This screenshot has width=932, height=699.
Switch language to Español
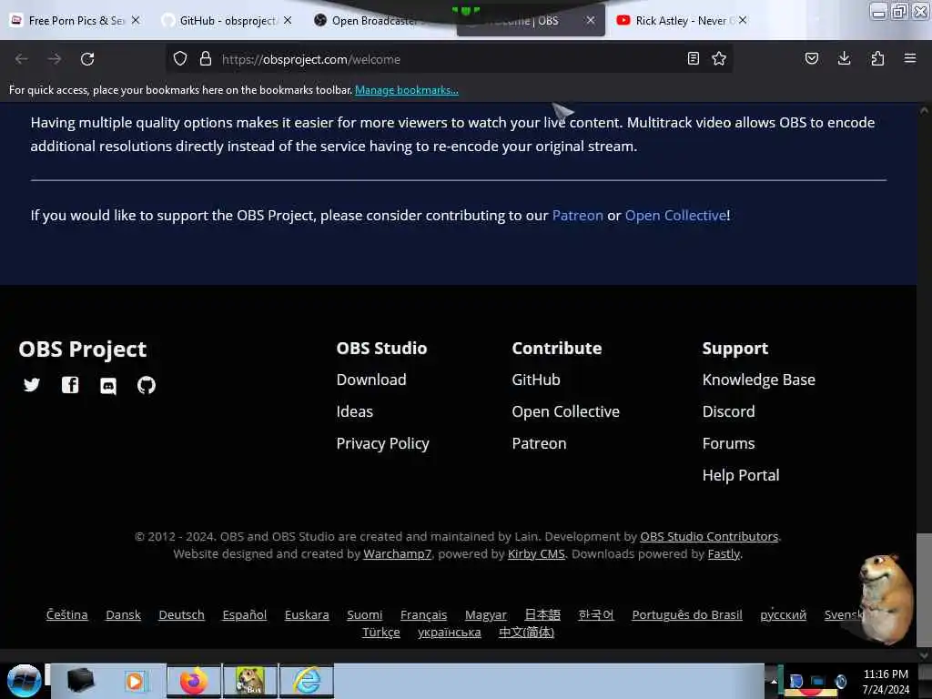pos(244,614)
